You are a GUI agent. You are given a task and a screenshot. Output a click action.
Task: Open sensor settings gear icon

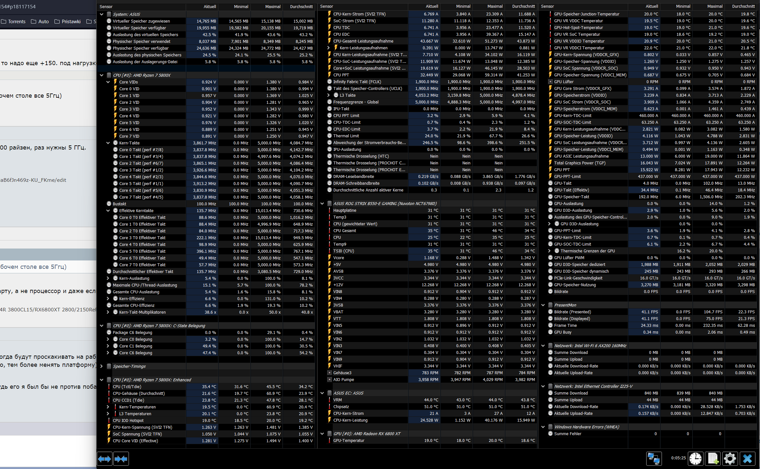tap(730, 458)
